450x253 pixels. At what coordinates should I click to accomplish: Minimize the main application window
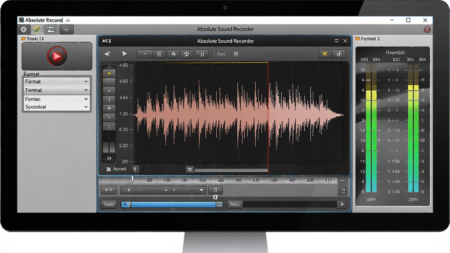392,20
